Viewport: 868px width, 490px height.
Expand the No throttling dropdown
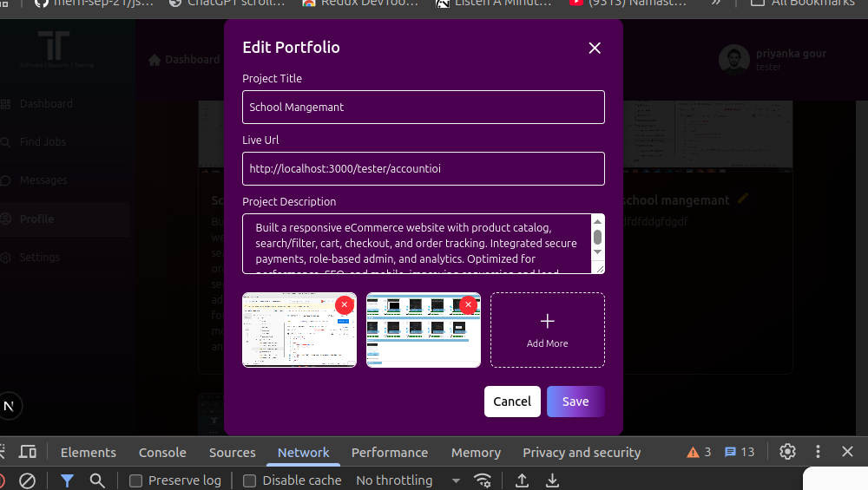tap(405, 480)
